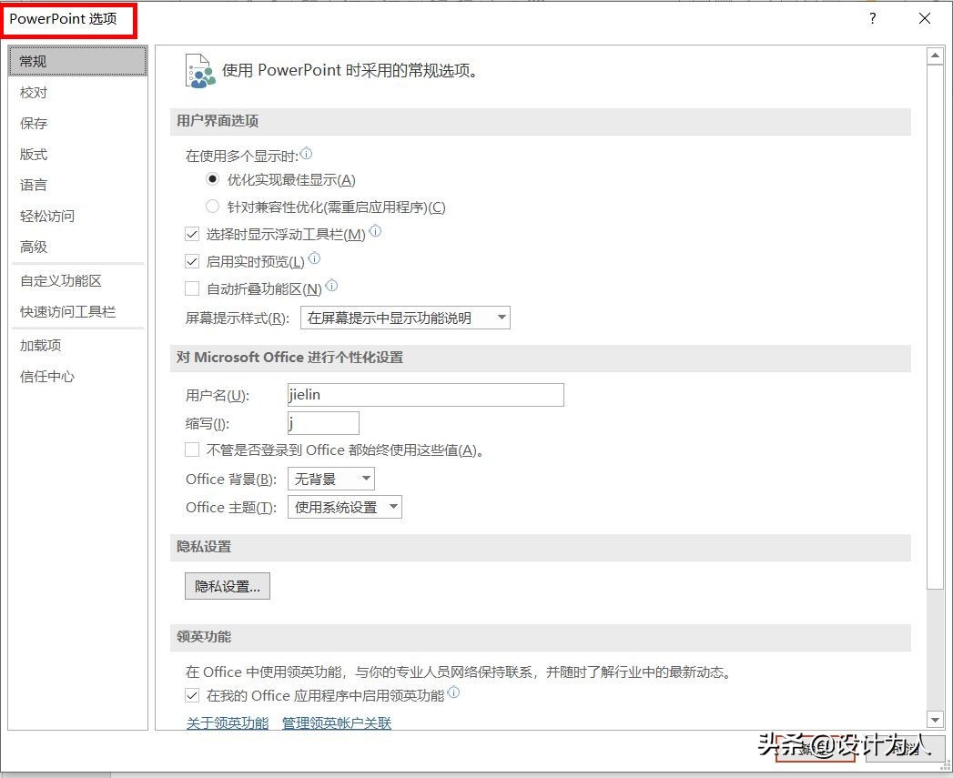
Task: Click the info icon next to 在我的 Office 应用程序中启用领英功能
Action: [453, 692]
